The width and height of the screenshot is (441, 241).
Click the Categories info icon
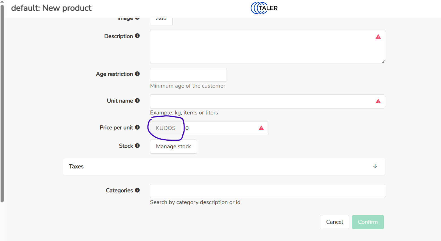pos(137,190)
